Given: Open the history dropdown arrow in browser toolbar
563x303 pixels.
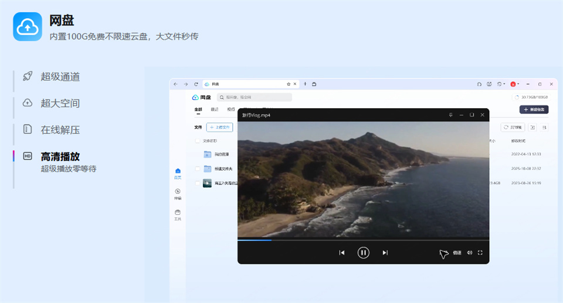Looking at the screenshot, I should 504,84.
